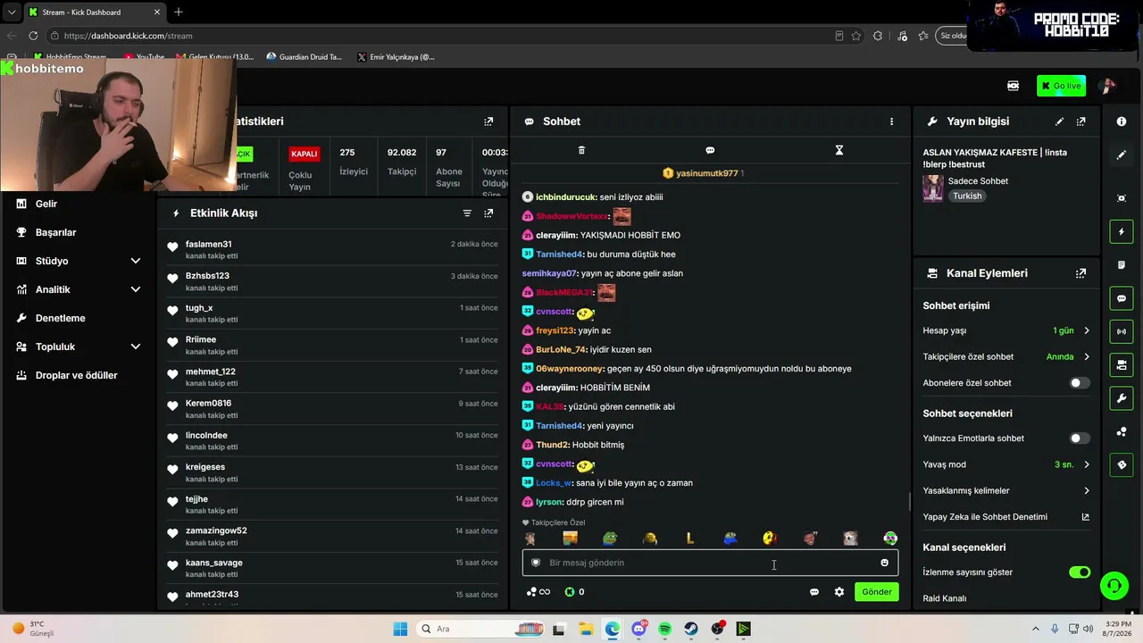Open the Sohbet panel three-dot menu

(891, 121)
